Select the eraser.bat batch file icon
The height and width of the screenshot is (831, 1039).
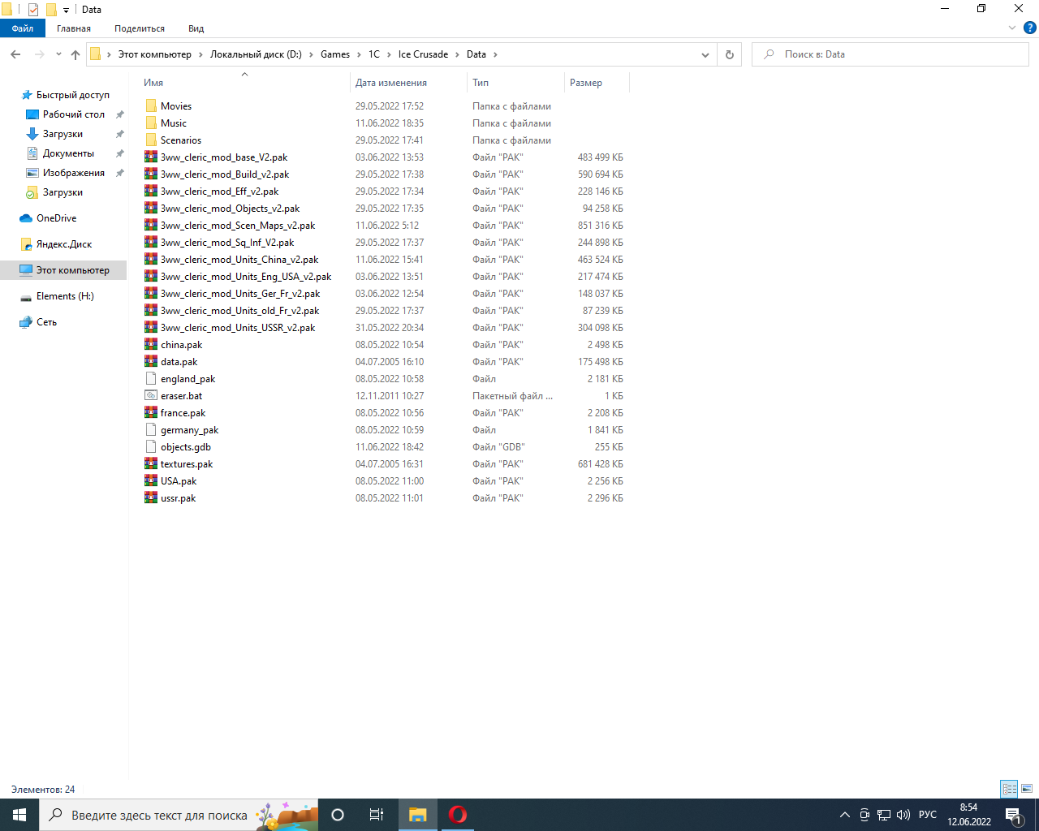(x=151, y=396)
